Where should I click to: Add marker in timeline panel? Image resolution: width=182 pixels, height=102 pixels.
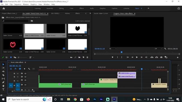pyautogui.click(x=24, y=69)
